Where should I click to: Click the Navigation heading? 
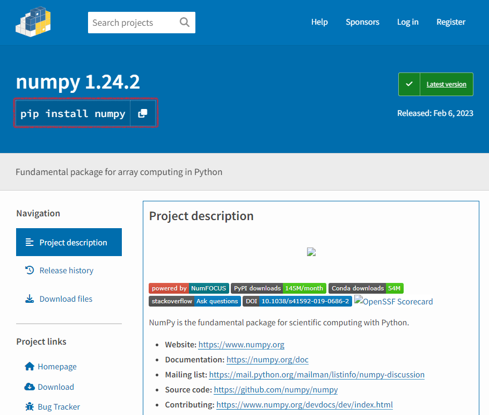click(38, 213)
